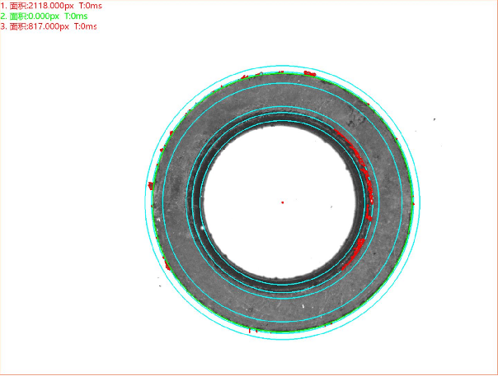
Task: Click the dark speck in lower-left background
Action: pyautogui.click(x=160, y=286)
